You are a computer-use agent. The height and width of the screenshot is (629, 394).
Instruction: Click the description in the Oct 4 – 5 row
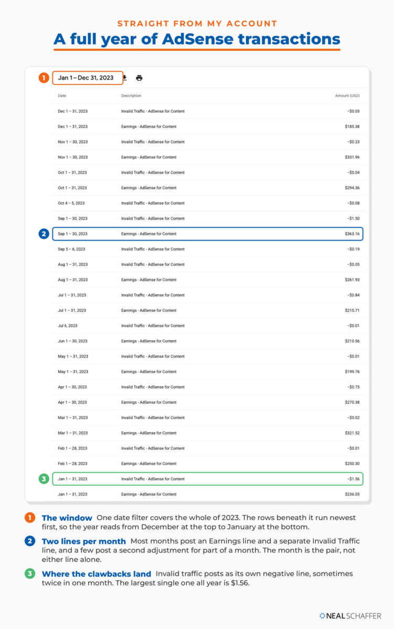(x=153, y=203)
